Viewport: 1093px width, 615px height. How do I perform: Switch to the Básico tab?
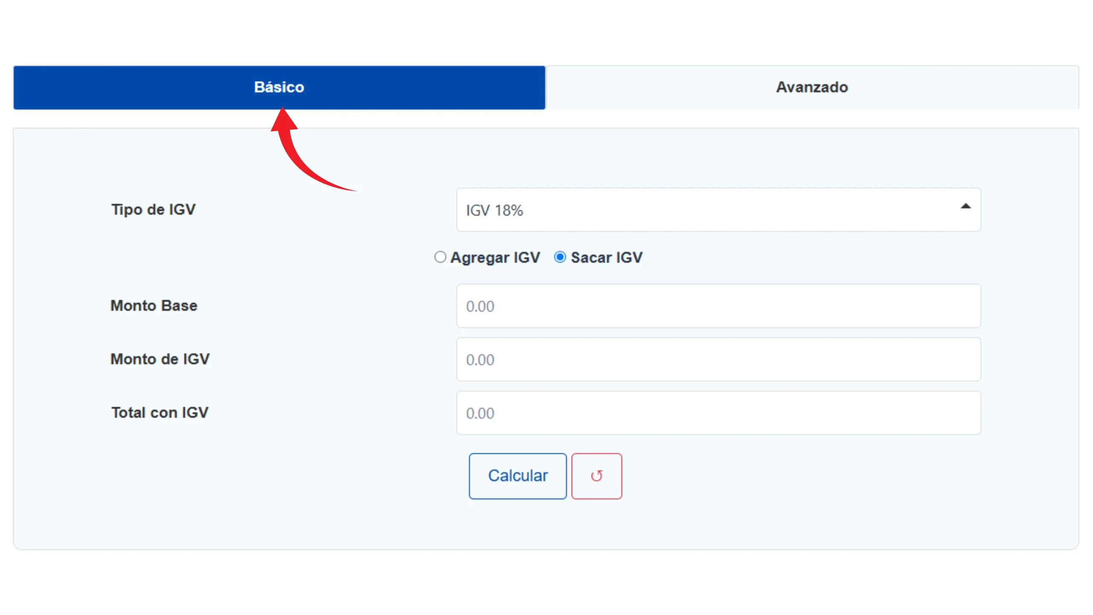[279, 88]
